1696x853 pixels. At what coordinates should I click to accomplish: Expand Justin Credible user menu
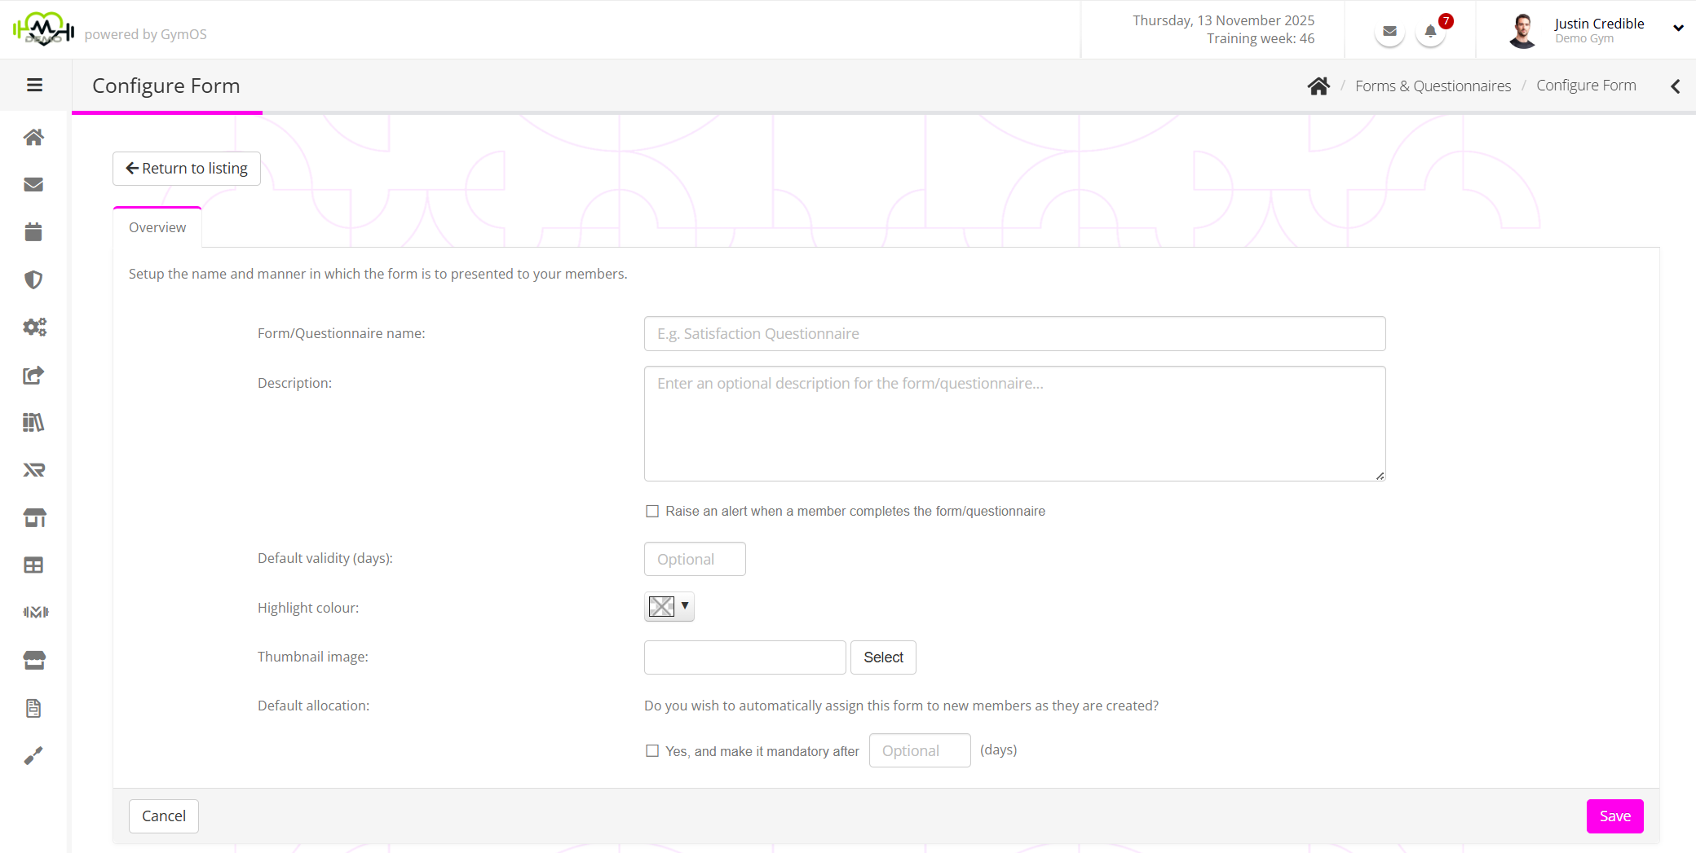(x=1677, y=29)
